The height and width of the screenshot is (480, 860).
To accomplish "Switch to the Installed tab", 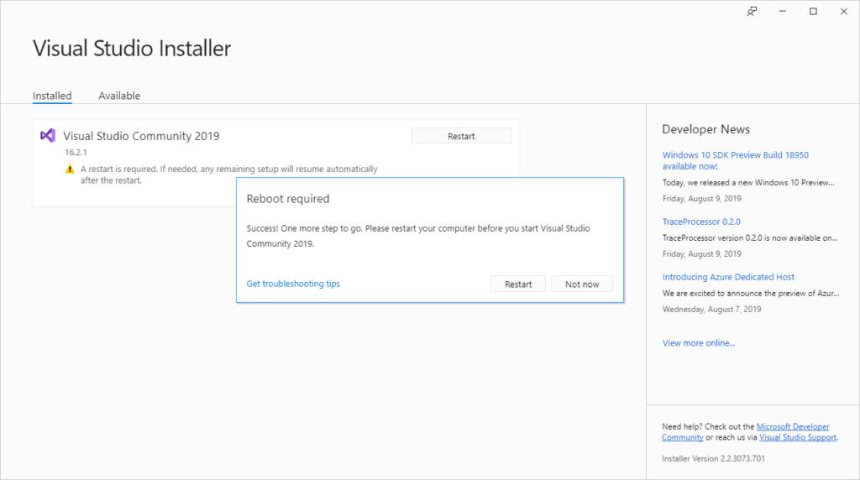I will click(52, 96).
